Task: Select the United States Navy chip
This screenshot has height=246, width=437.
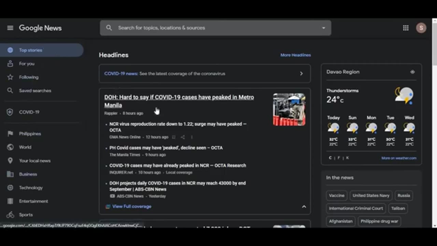Action: 371,195
